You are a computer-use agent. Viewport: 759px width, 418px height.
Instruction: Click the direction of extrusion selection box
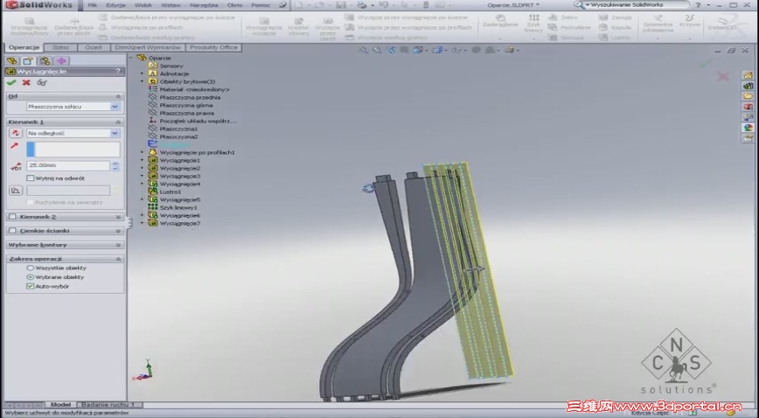click(x=73, y=150)
